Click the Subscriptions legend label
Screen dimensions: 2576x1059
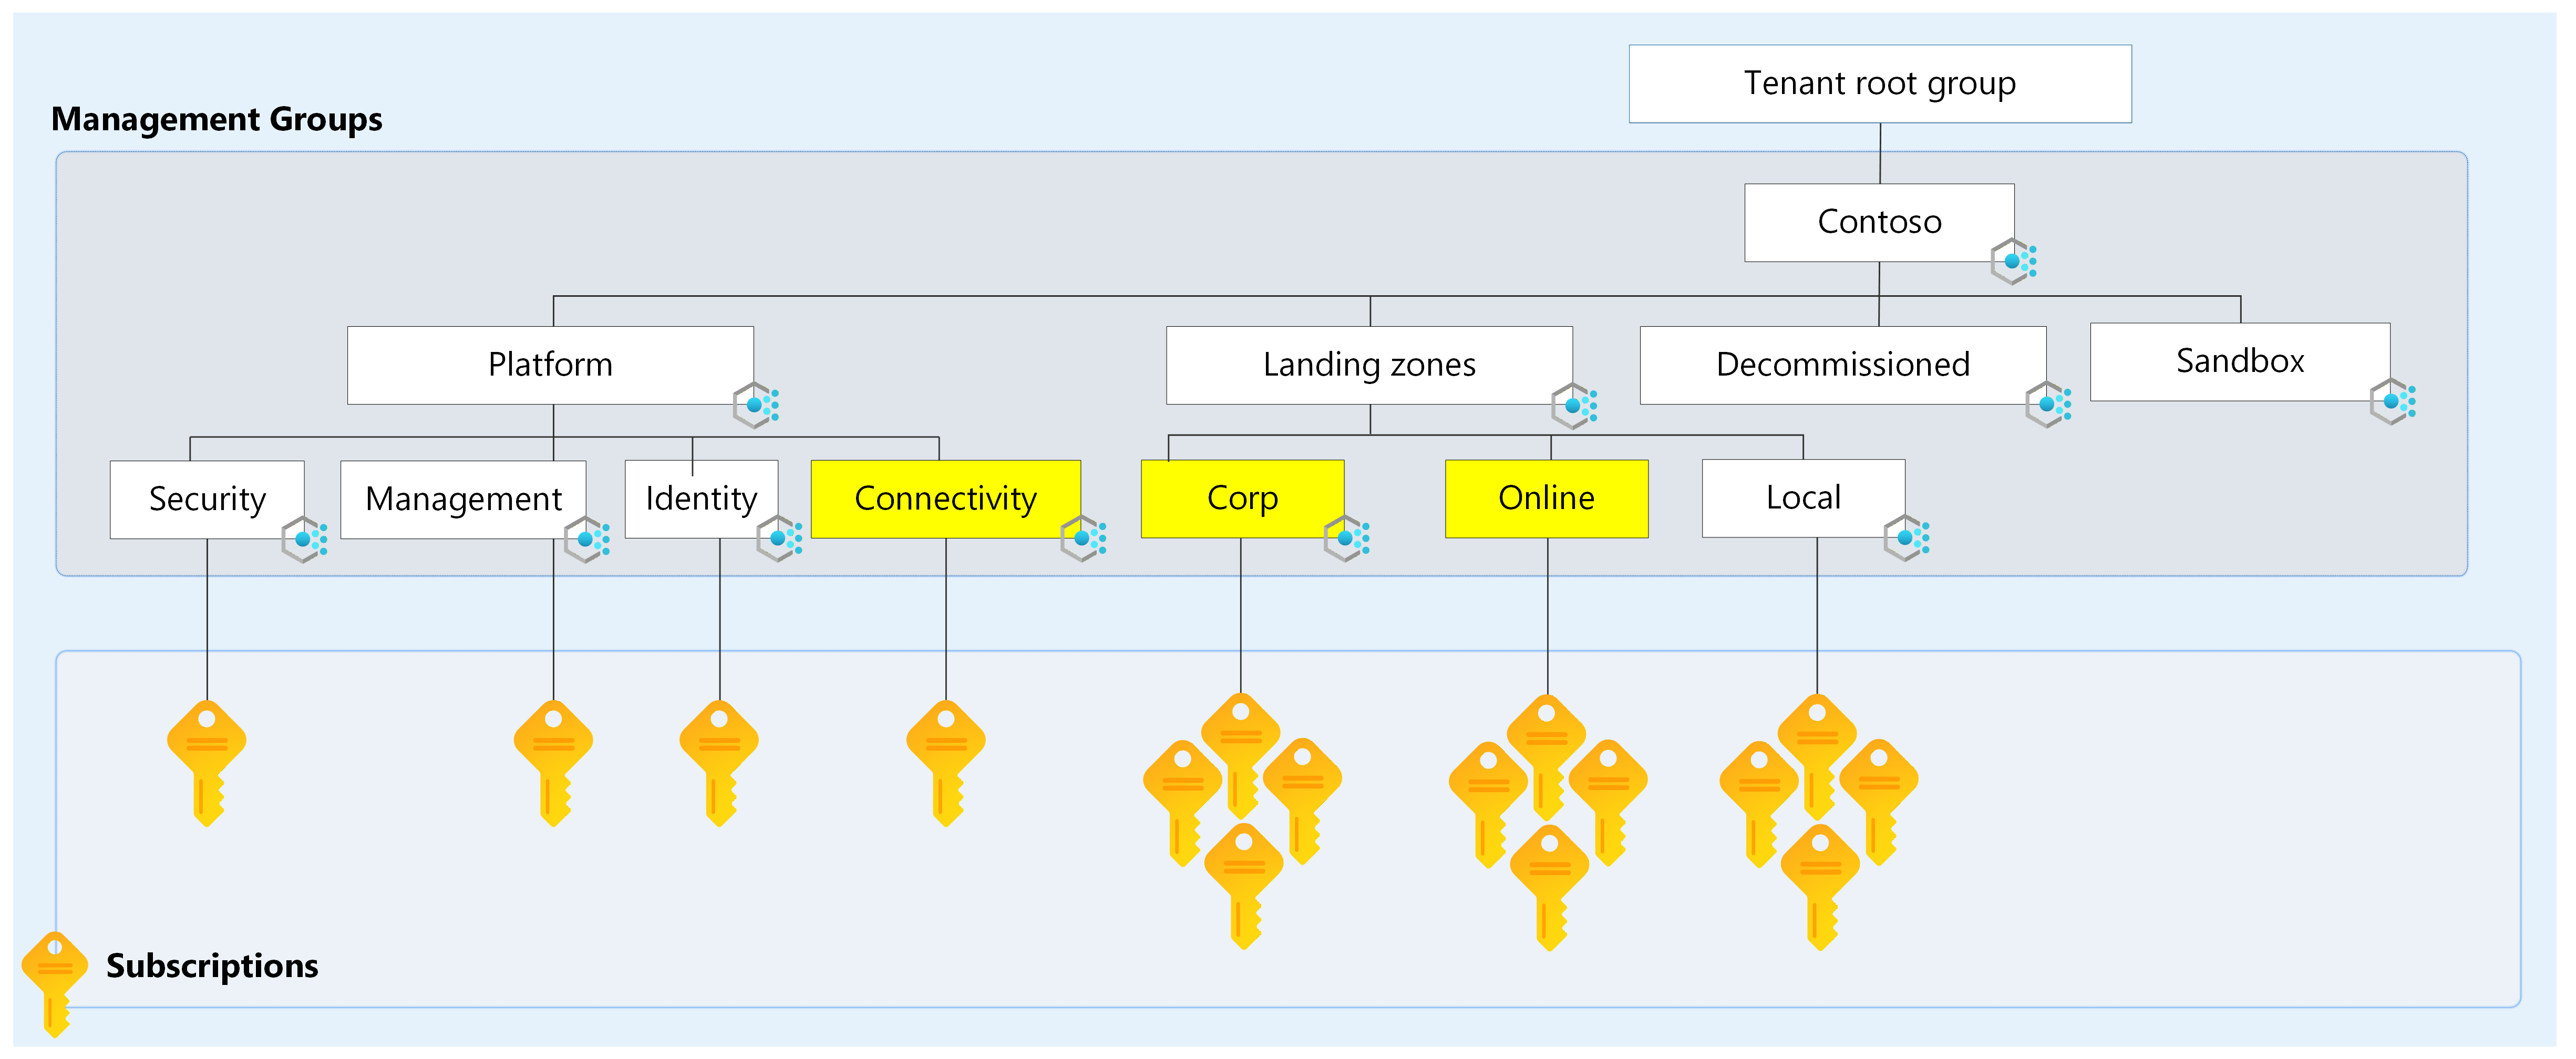click(212, 966)
